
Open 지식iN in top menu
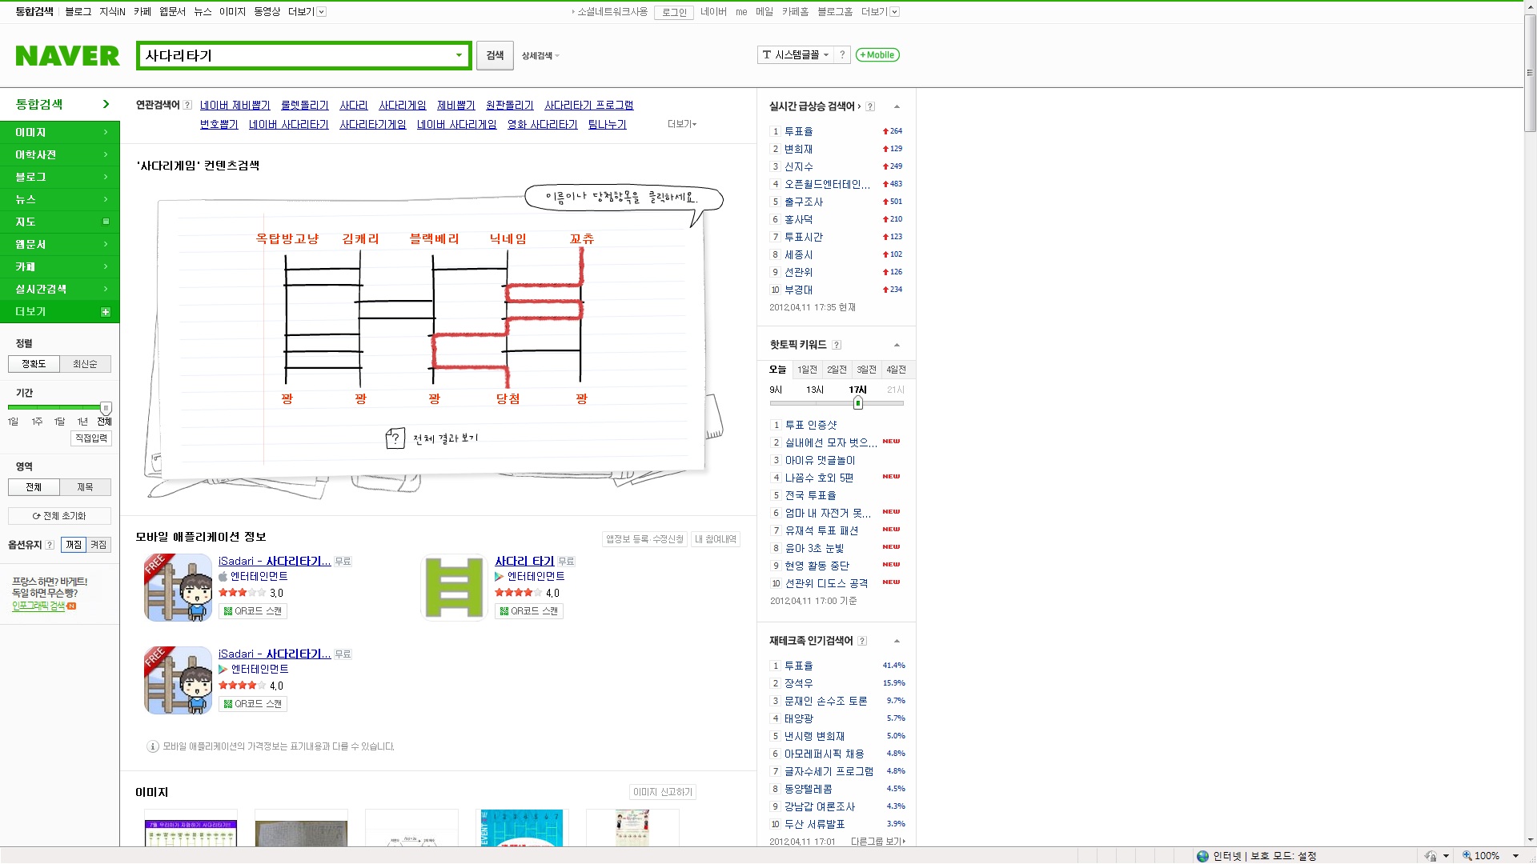tap(112, 12)
